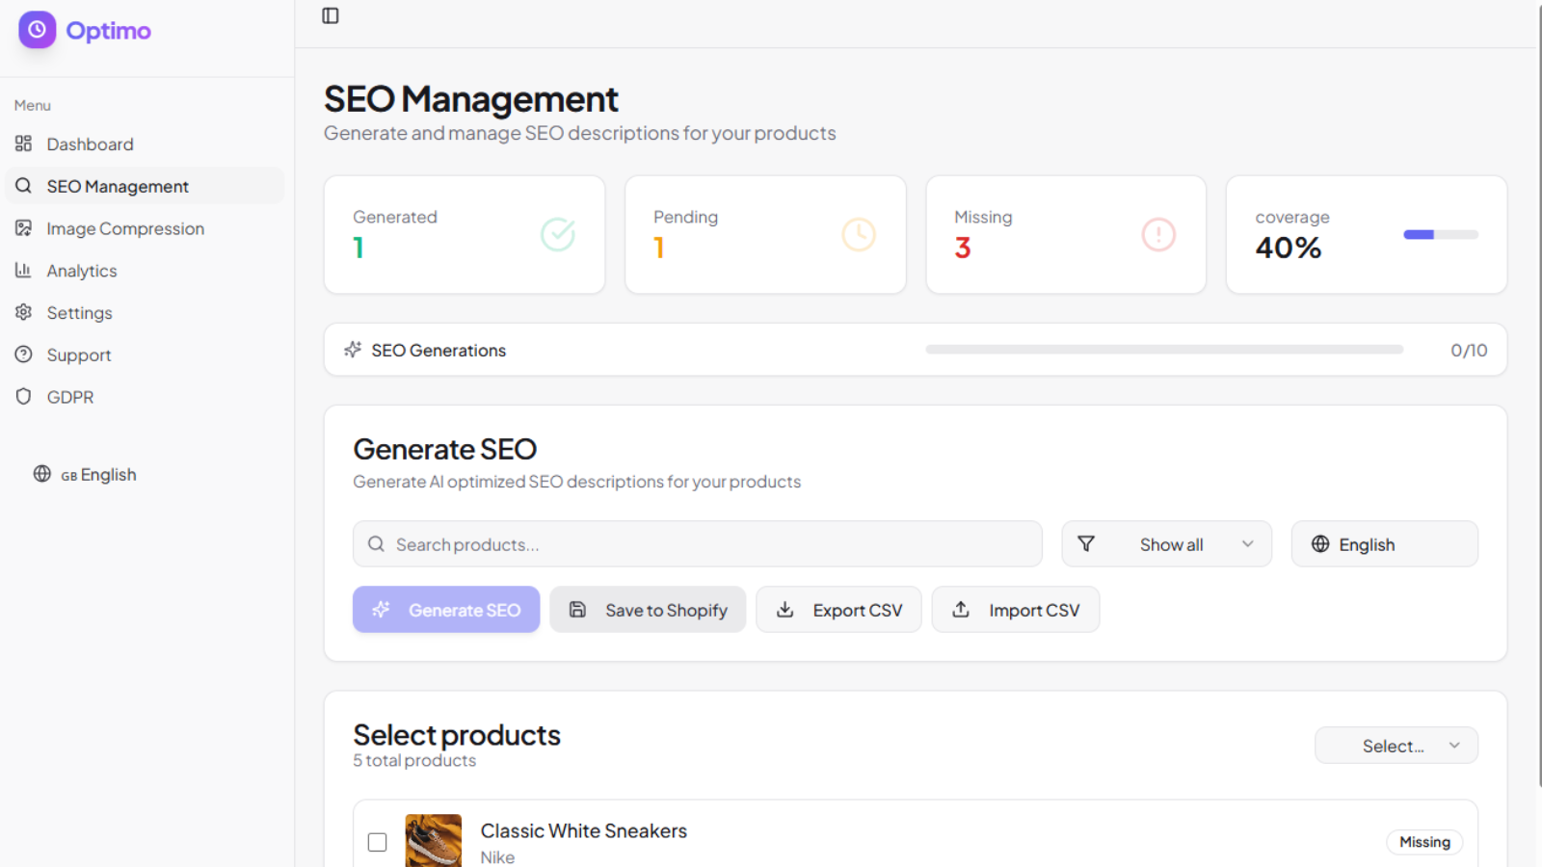Open Image Compression in the sidebar
1542x867 pixels.
tap(125, 228)
